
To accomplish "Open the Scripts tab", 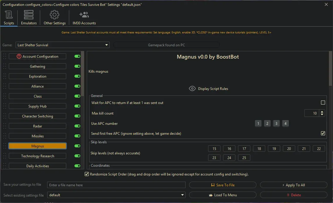I will point(9,18).
